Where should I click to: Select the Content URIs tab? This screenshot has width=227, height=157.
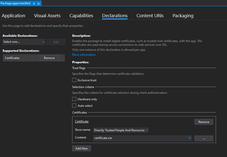click(x=150, y=16)
